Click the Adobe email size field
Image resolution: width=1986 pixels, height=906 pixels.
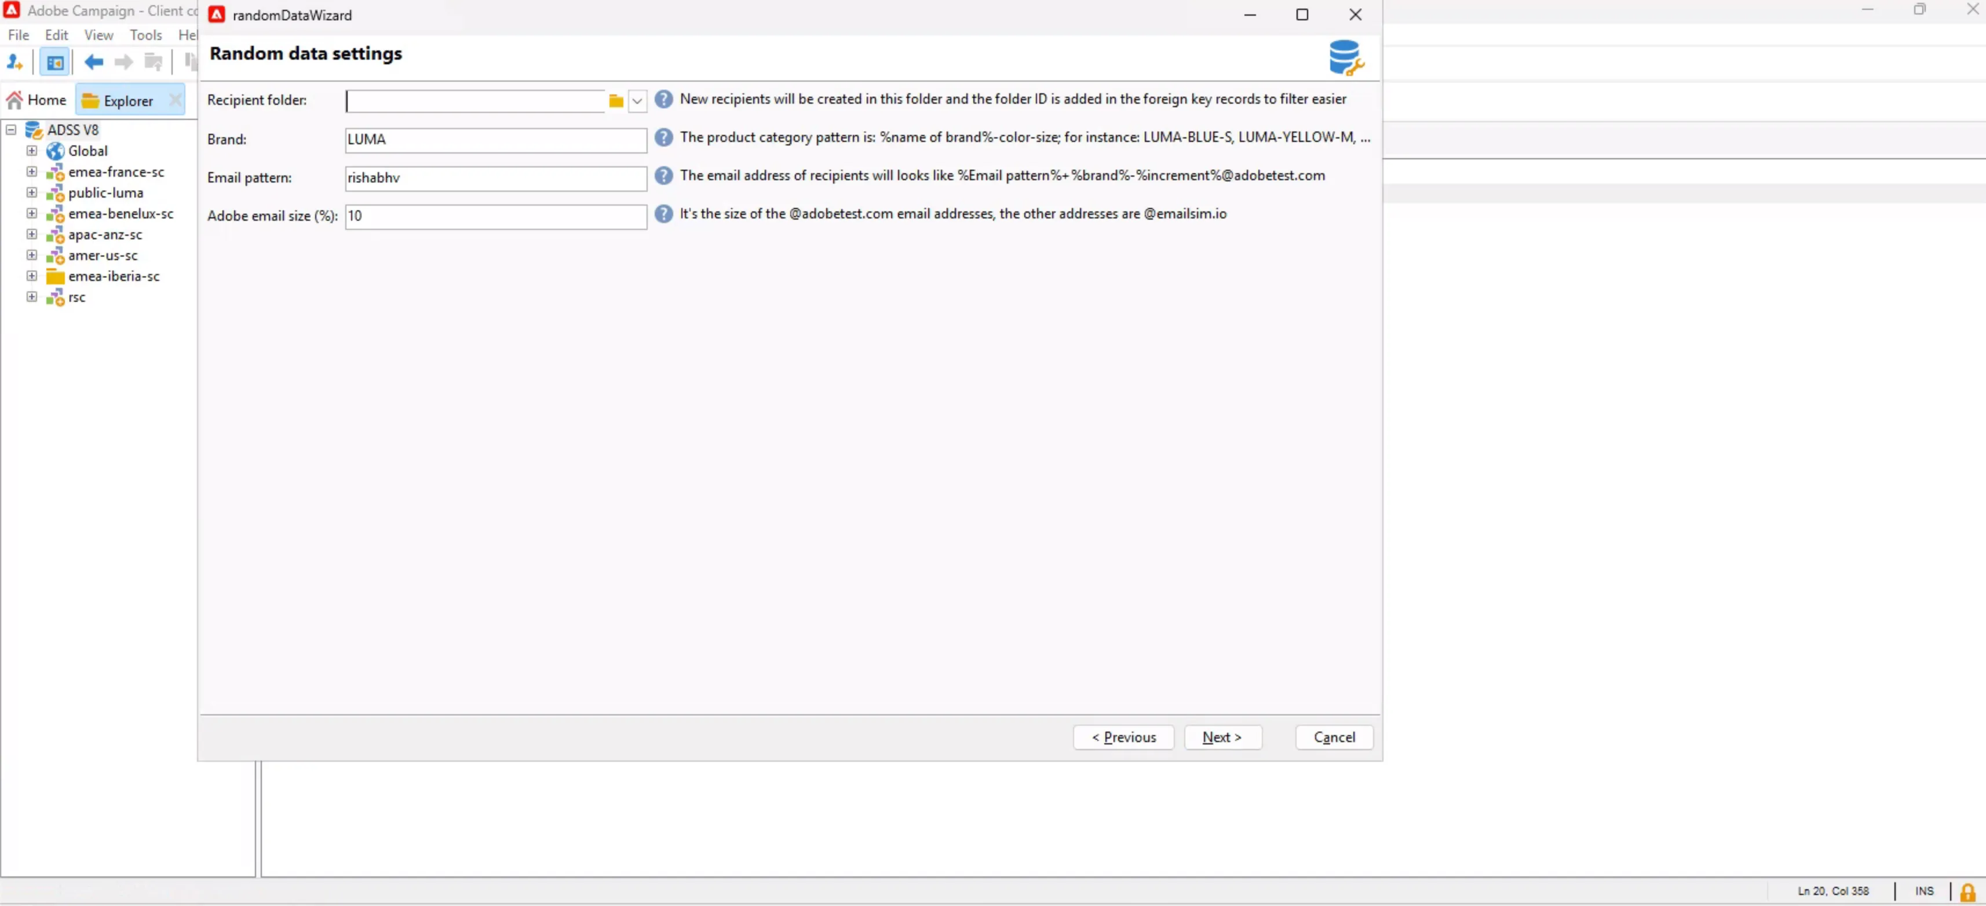coord(496,216)
